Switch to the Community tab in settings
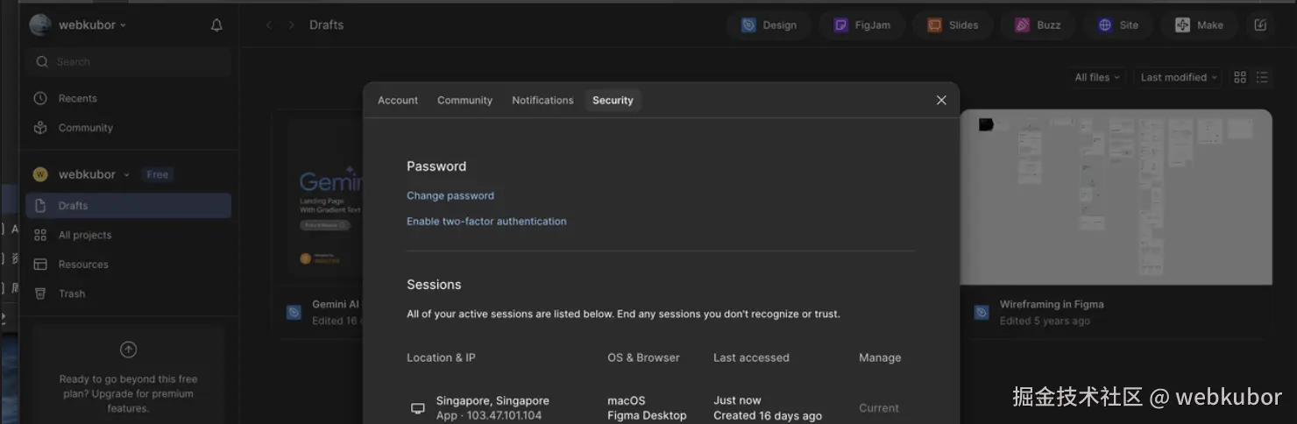 [464, 101]
